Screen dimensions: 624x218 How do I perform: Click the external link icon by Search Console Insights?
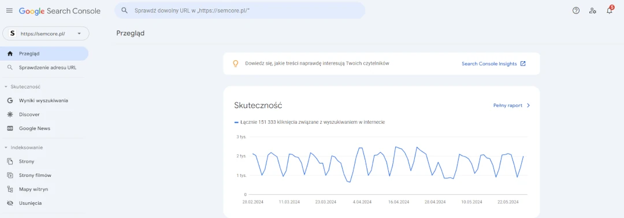click(523, 64)
